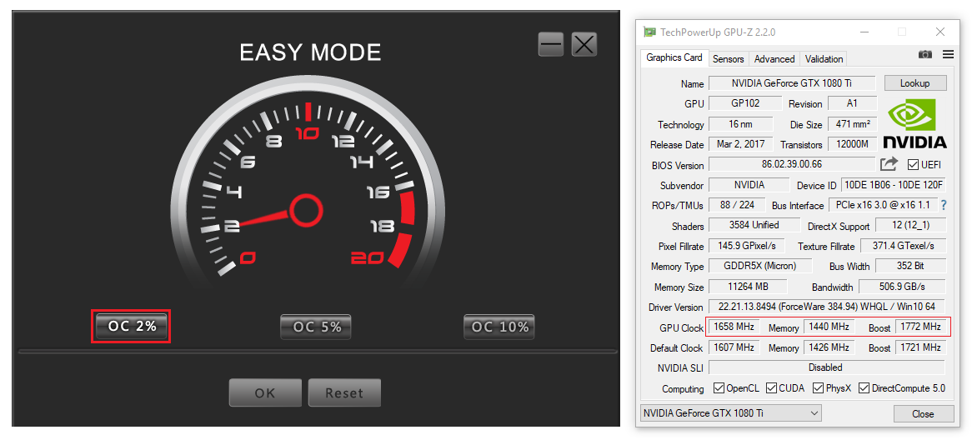Click the Release Date Mar 2, 2017
Image resolution: width=977 pixels, height=440 pixels.
point(740,144)
